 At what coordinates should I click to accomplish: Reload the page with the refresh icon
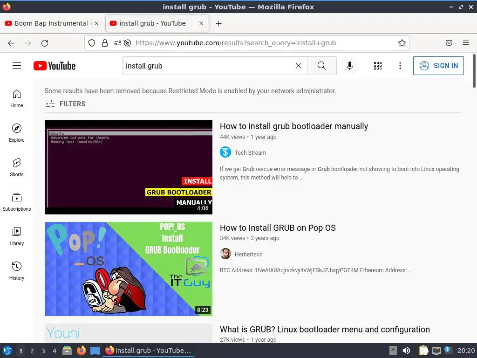[x=45, y=43]
